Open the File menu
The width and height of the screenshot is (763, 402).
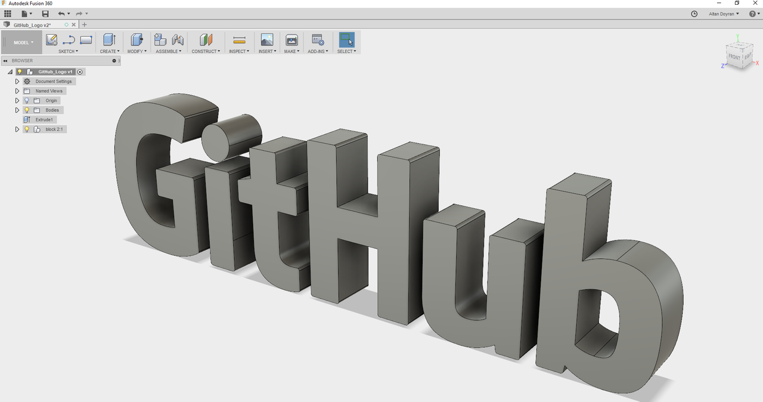click(24, 13)
